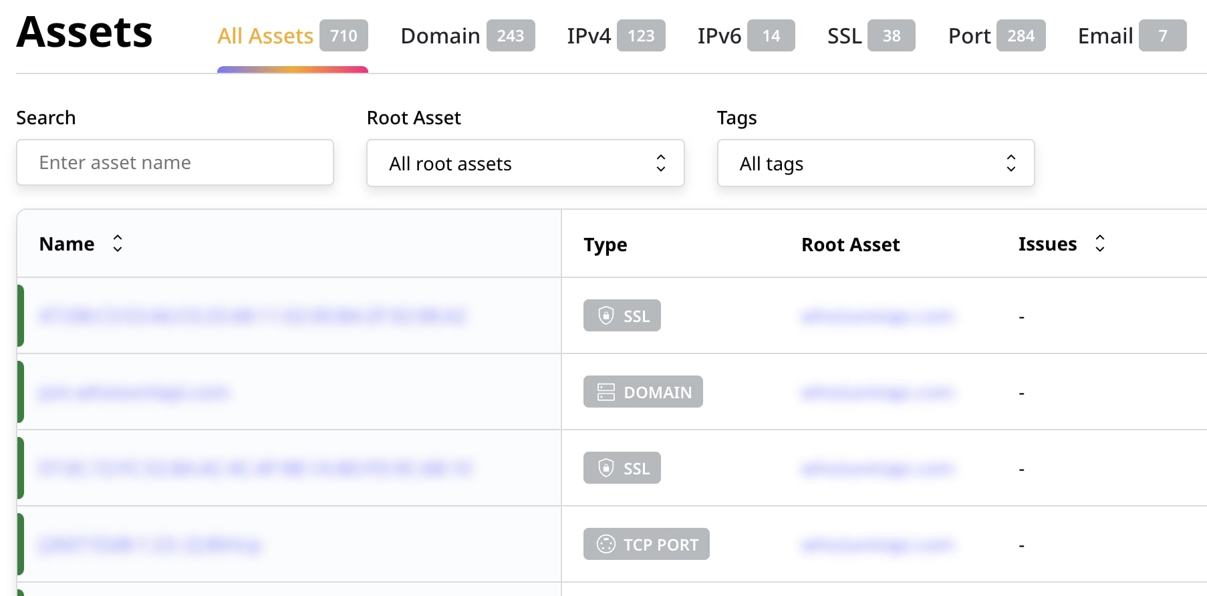
Task: Click the 284 count badge beside Port
Action: 1021,36
